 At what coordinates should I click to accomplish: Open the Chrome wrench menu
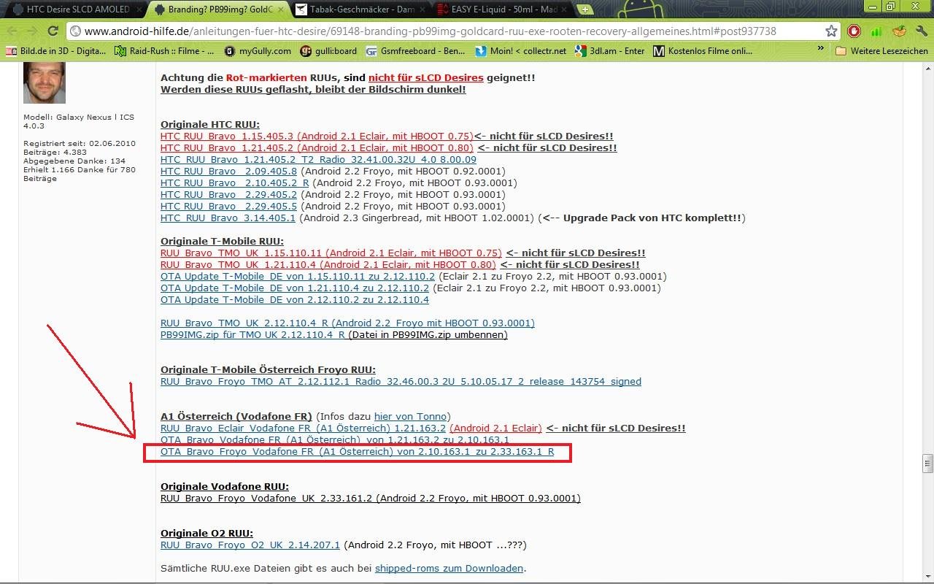click(x=922, y=31)
